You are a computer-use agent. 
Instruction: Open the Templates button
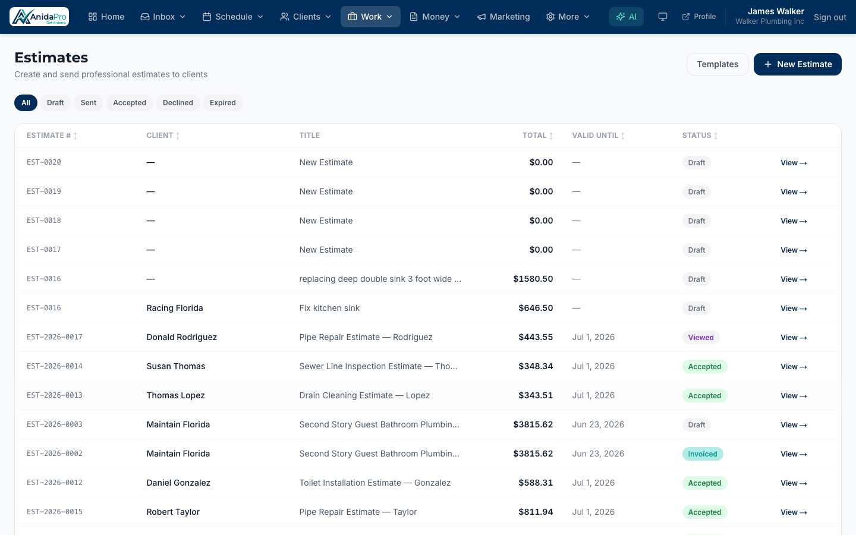717,64
